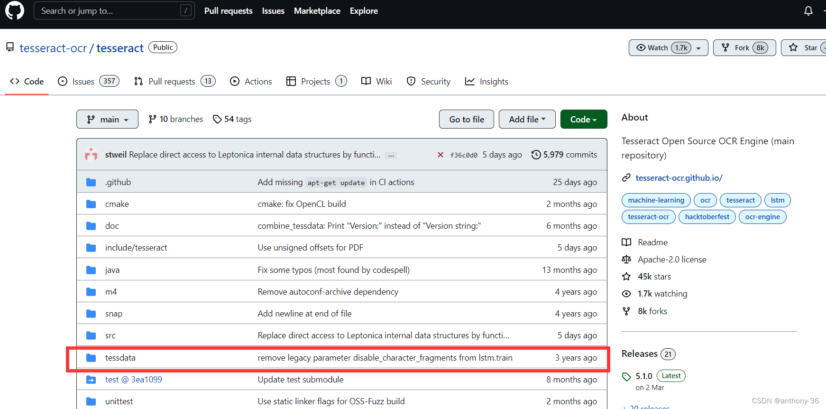The image size is (826, 409).
Task: Open the repository Pull requests tab
Action: 175,82
